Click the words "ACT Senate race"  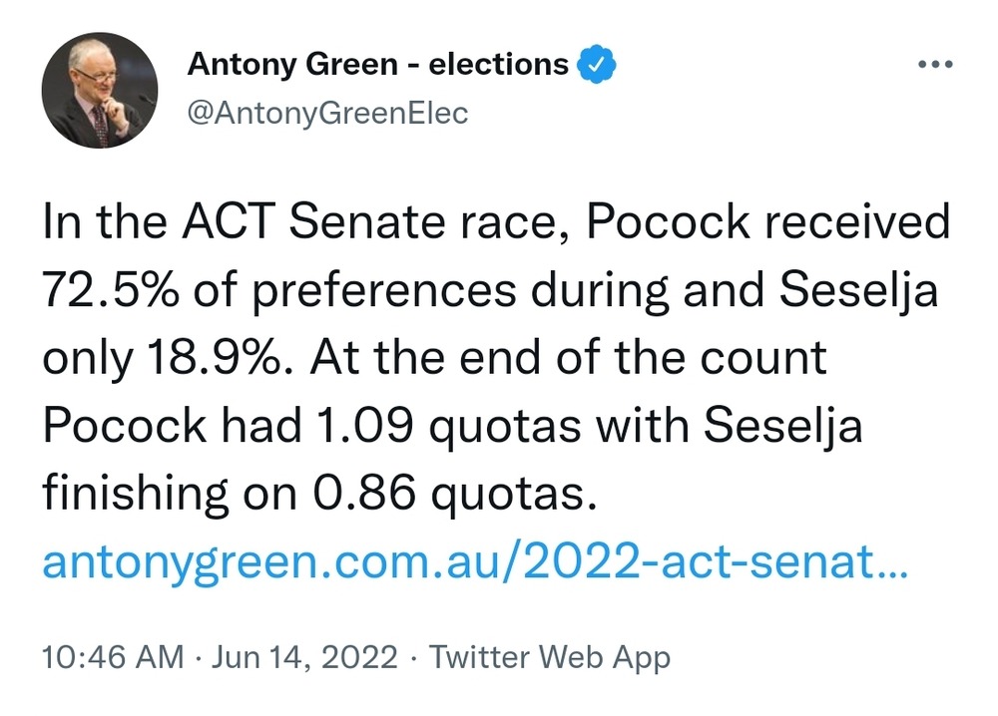[x=368, y=221]
